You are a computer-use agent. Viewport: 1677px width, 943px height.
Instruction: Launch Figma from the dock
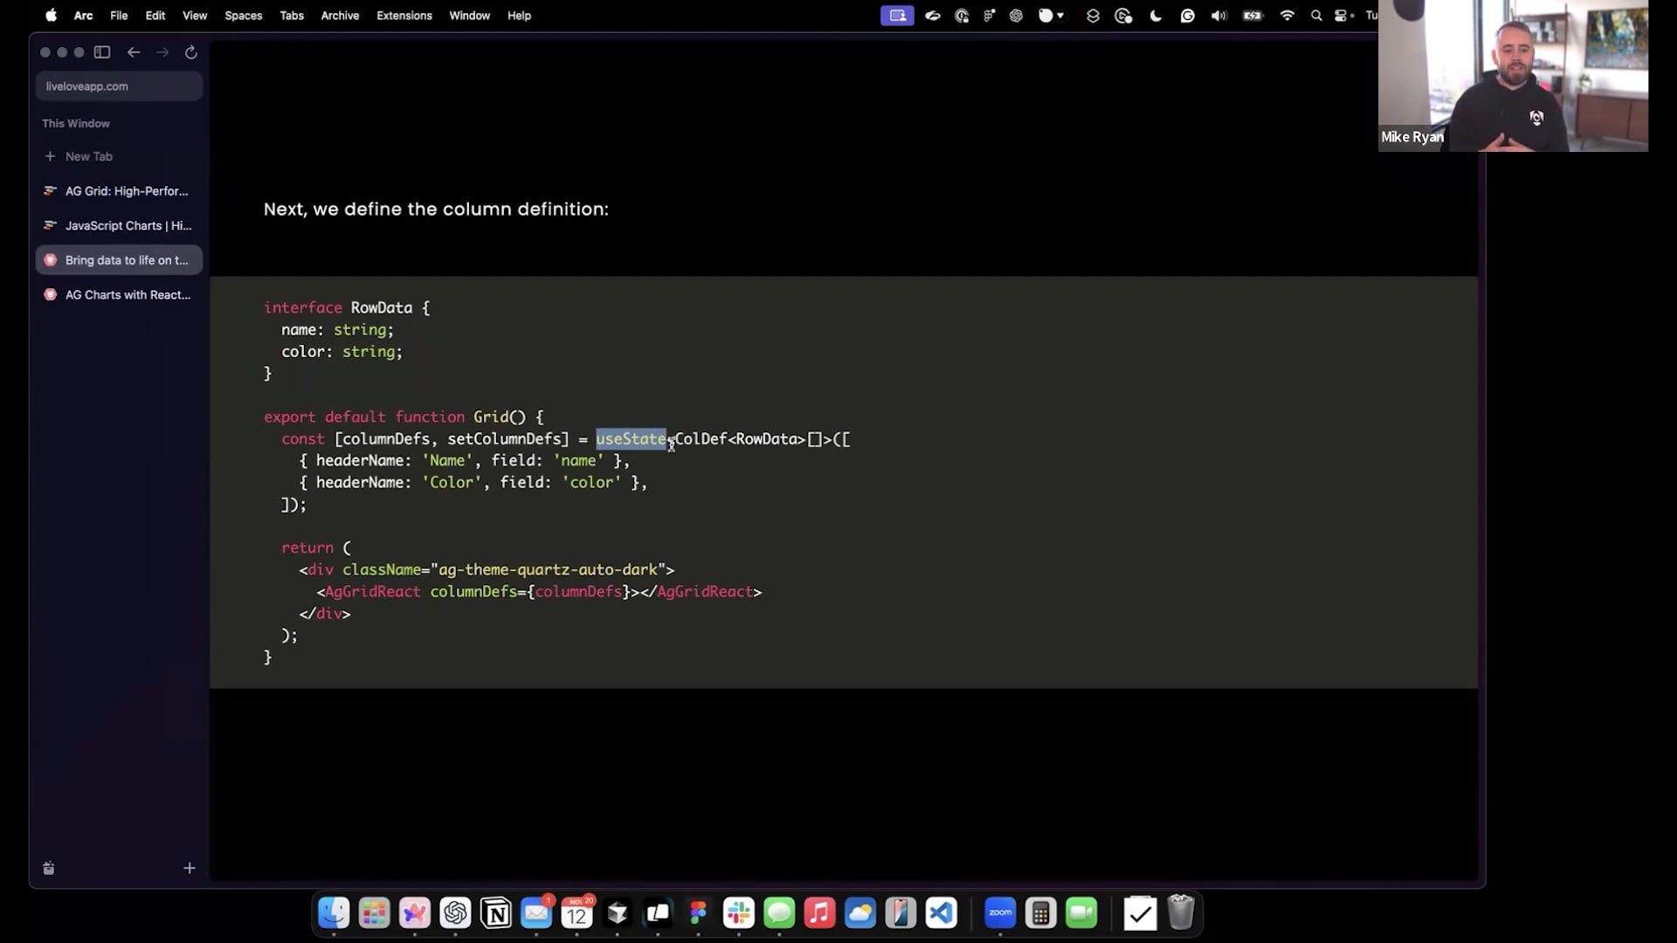point(698,913)
